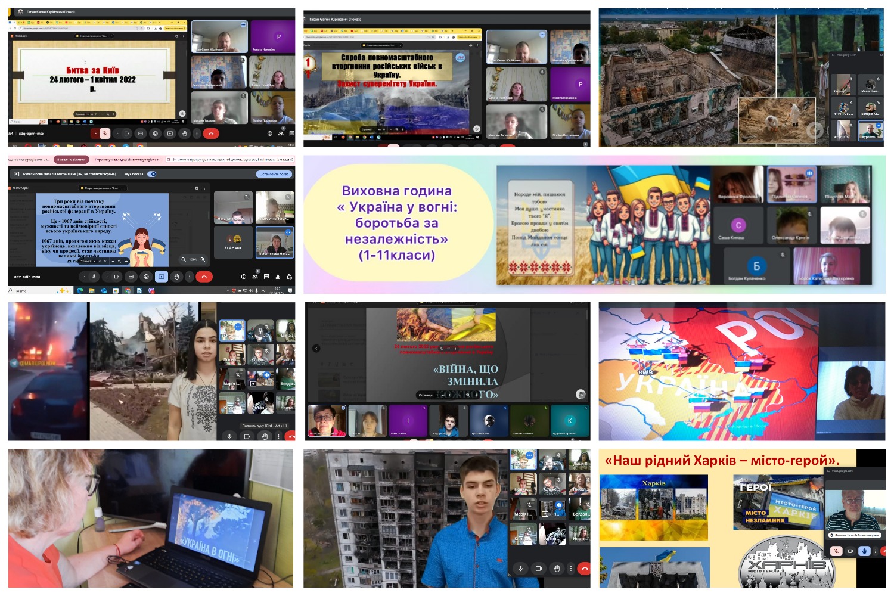This screenshot has height=596, width=894.
Task: Print the presentation above Три роки slide
Action: (x=197, y=188)
